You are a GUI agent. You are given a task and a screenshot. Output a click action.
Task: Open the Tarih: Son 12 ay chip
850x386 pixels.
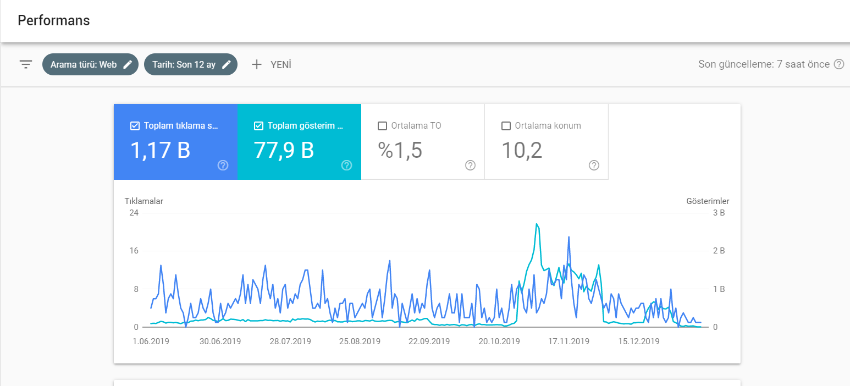point(191,64)
